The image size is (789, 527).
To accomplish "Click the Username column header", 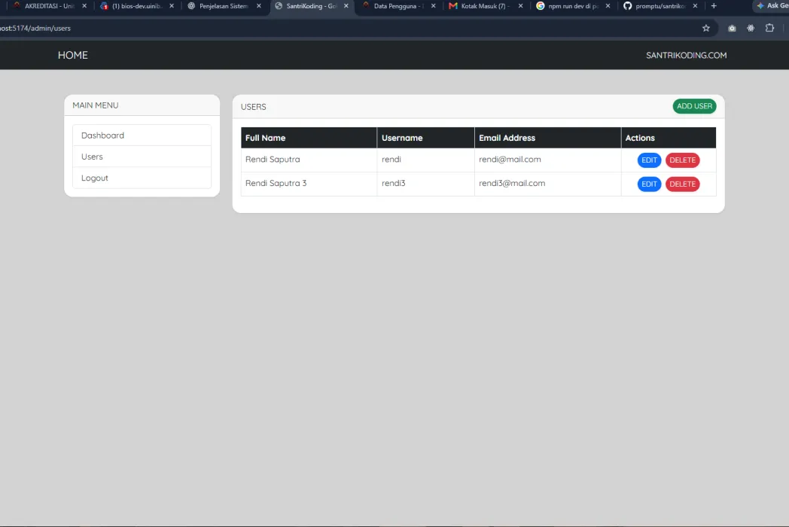I will pyautogui.click(x=425, y=138).
